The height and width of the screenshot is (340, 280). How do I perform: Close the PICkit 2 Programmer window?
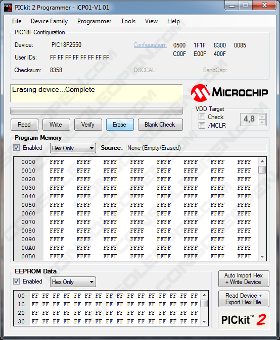264,6
